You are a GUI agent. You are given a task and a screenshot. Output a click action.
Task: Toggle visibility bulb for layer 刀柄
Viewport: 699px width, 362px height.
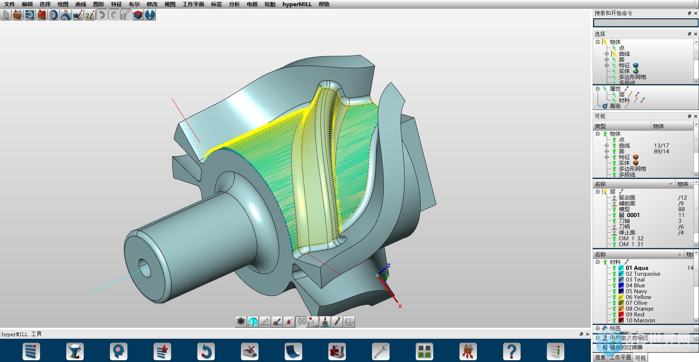[614, 227]
